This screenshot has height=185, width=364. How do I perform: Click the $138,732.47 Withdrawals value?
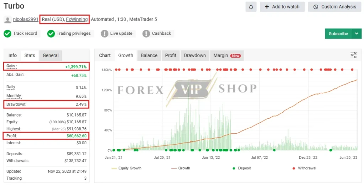75,161
